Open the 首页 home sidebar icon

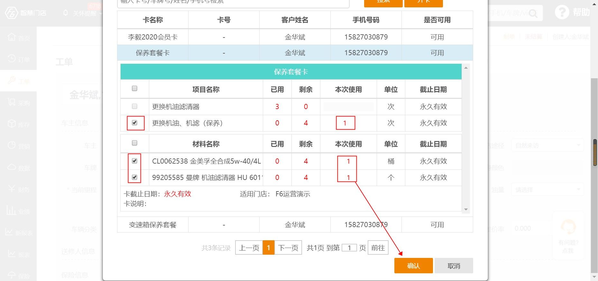pos(12,37)
